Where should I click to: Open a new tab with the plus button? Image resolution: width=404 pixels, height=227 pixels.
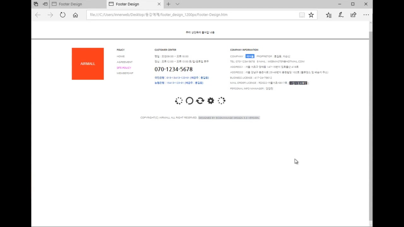(168, 4)
